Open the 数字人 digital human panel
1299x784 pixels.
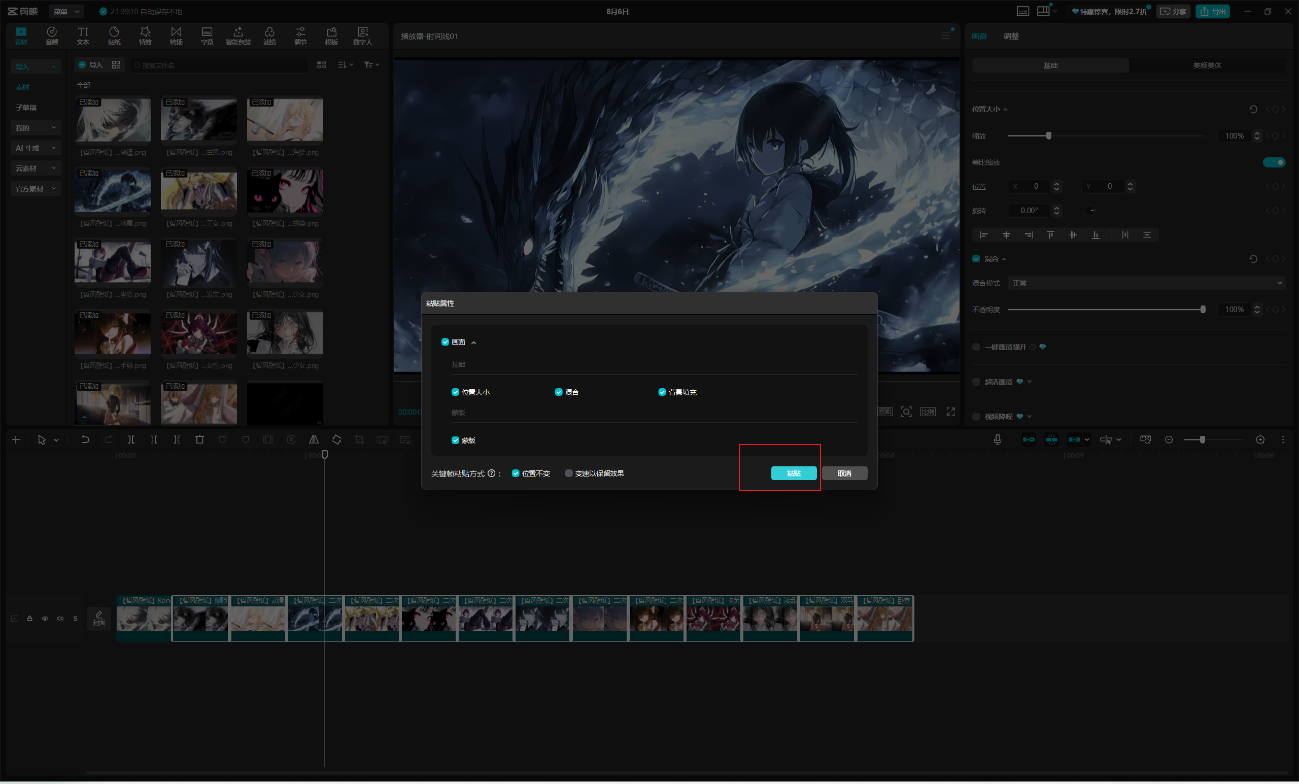pyautogui.click(x=363, y=36)
